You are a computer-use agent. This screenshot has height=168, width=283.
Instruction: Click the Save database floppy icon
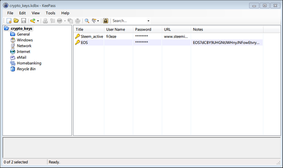[23, 21]
